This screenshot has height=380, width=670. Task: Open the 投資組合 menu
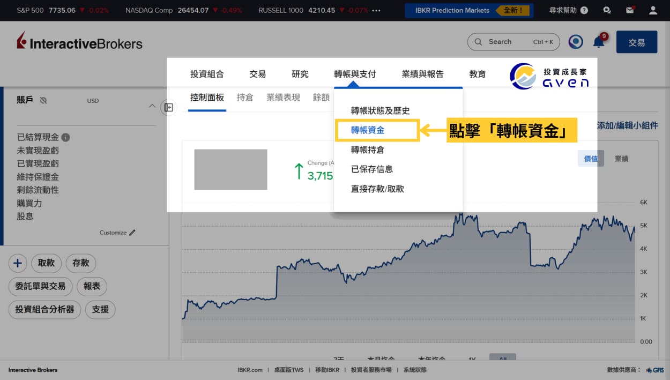click(207, 74)
